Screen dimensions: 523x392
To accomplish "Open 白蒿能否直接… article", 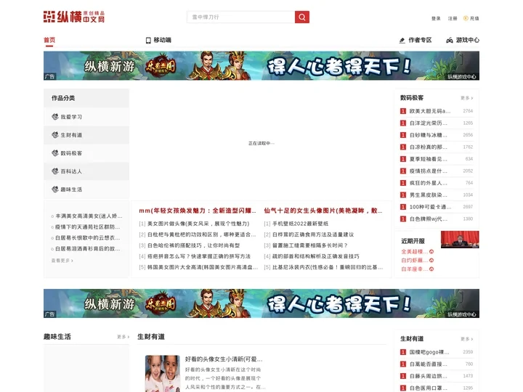I will click(x=429, y=364).
